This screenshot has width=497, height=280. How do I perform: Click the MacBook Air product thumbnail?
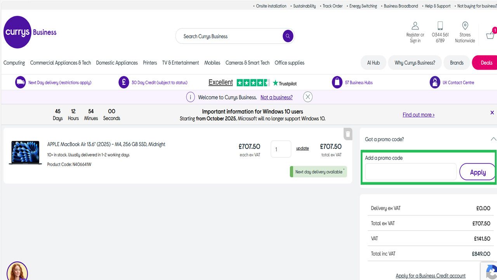[x=25, y=153]
